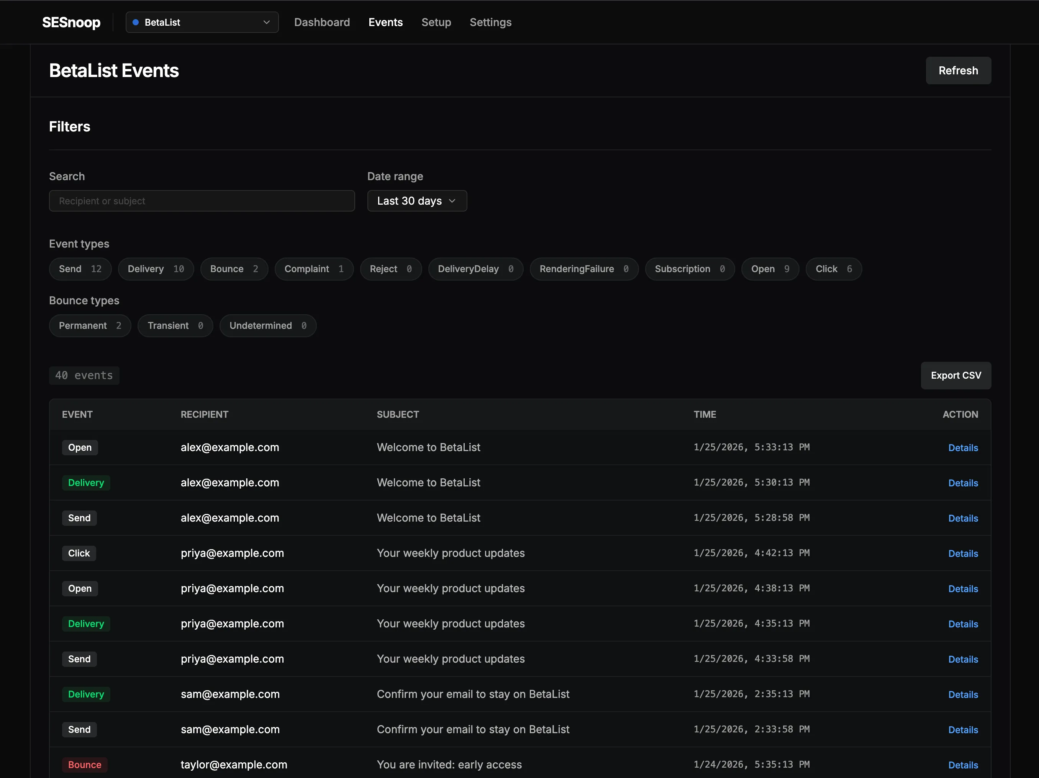Viewport: 1039px width, 778px height.
Task: Go to Settings
Action: click(490, 22)
